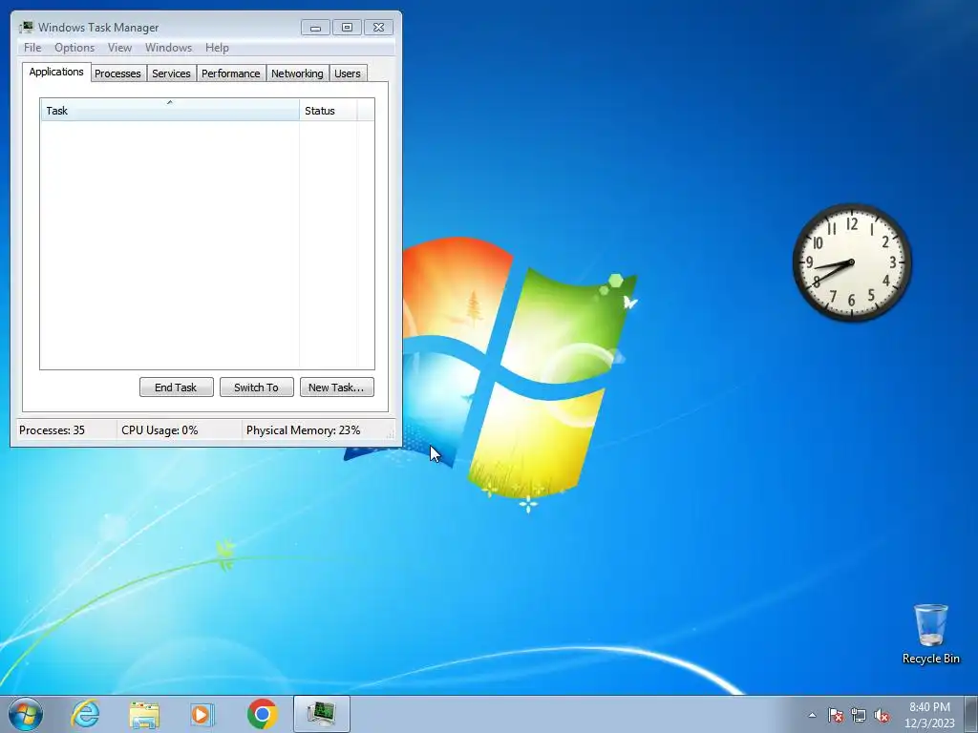Click Physical Memory: 23% status text
978x733 pixels.
point(303,430)
